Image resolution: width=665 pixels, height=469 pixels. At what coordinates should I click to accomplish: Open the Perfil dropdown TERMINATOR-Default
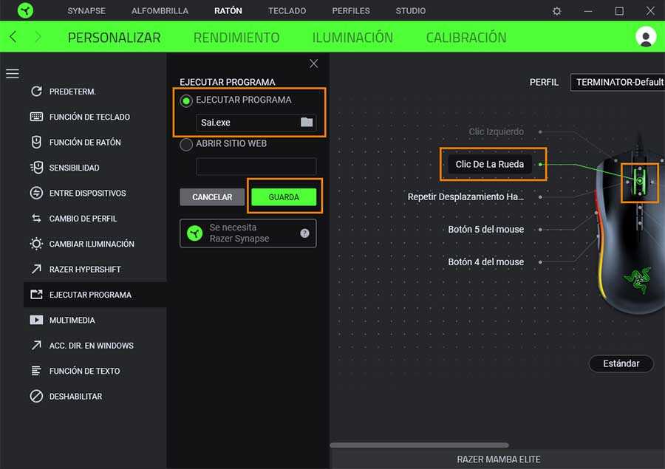click(x=618, y=82)
